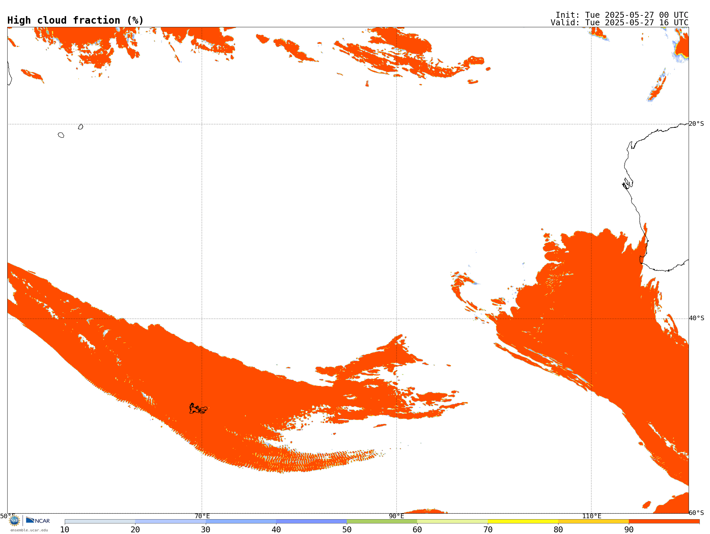The width and height of the screenshot is (710, 534).
Task: Click the above-90 red-orange colorbar segment
Action: point(664,522)
